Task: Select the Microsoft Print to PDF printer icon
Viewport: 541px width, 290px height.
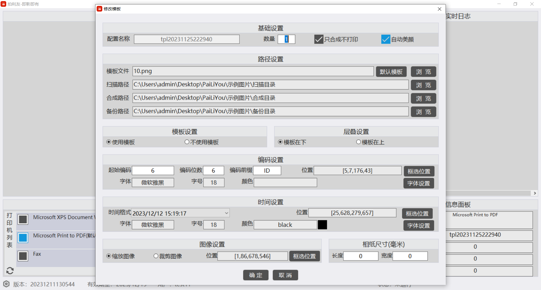Action: pos(23,238)
